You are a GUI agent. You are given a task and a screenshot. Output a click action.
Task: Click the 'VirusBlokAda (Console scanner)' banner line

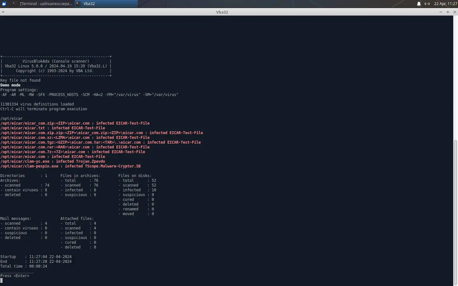[x=56, y=61]
